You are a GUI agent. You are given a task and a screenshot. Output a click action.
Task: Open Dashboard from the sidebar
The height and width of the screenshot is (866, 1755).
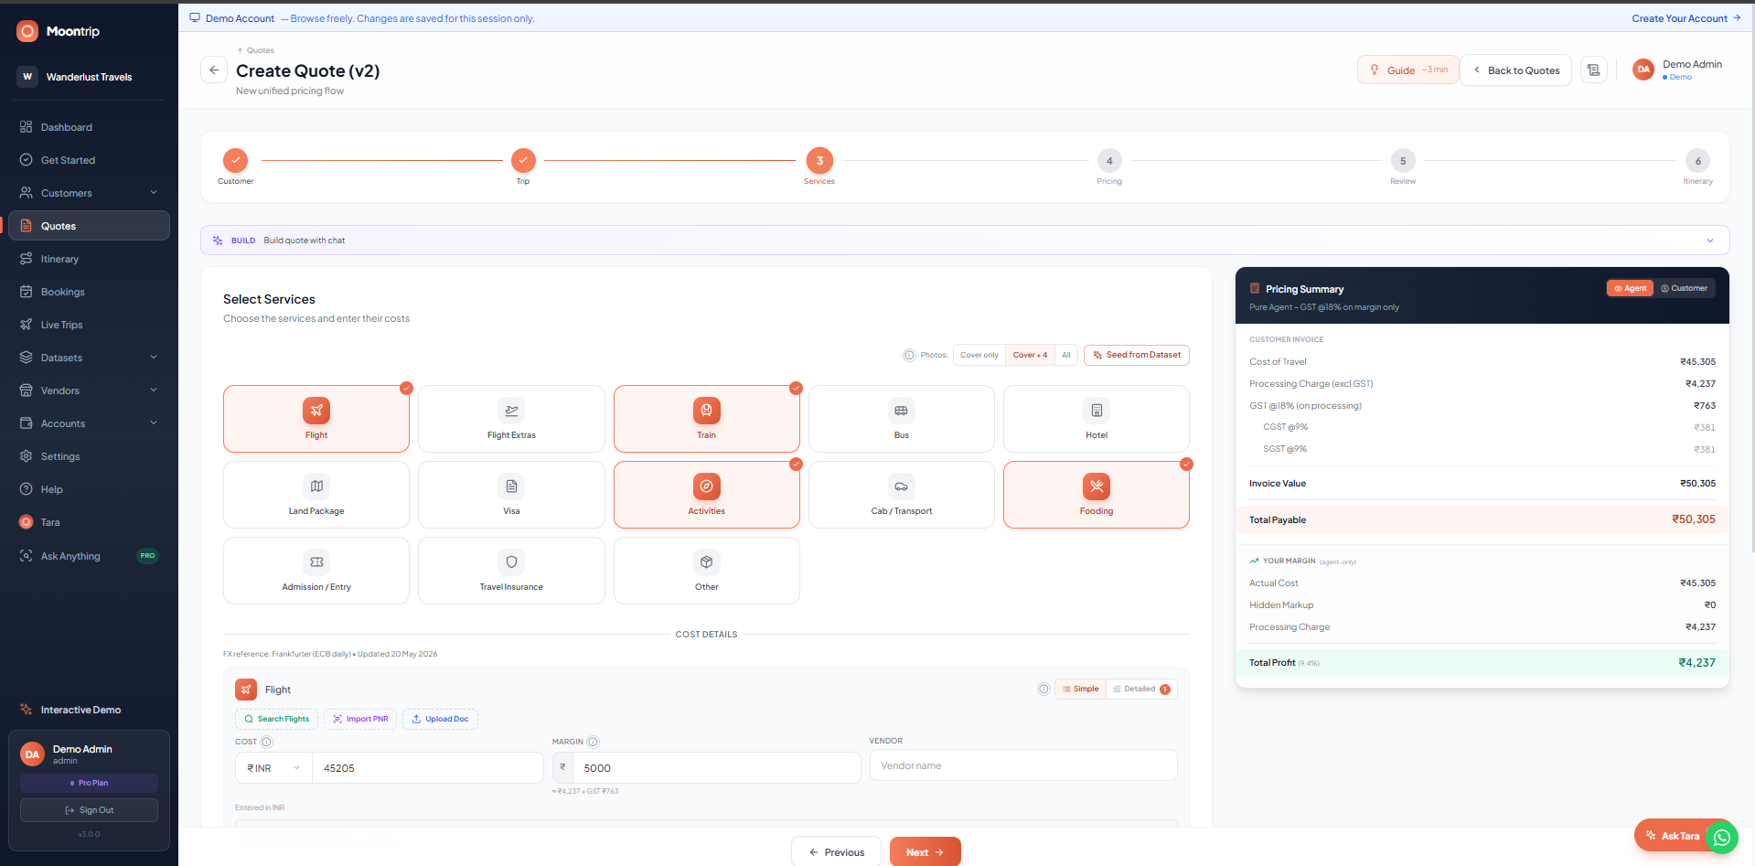[89, 127]
